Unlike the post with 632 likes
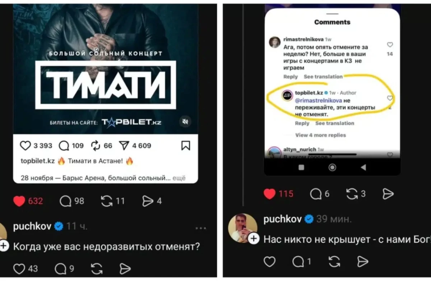Image resolution: width=431 pixels, height=281 pixels. tap(19, 201)
